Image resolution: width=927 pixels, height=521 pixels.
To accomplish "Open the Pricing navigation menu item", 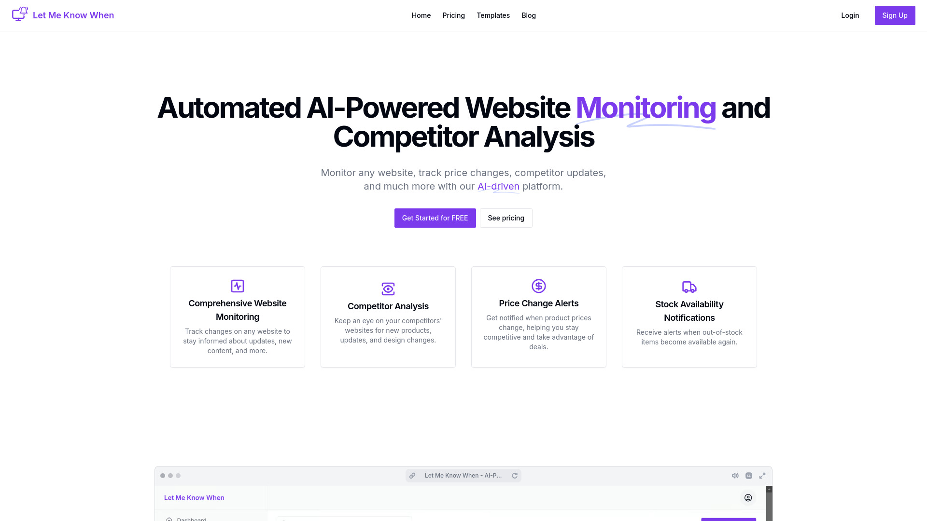I will pos(453,15).
